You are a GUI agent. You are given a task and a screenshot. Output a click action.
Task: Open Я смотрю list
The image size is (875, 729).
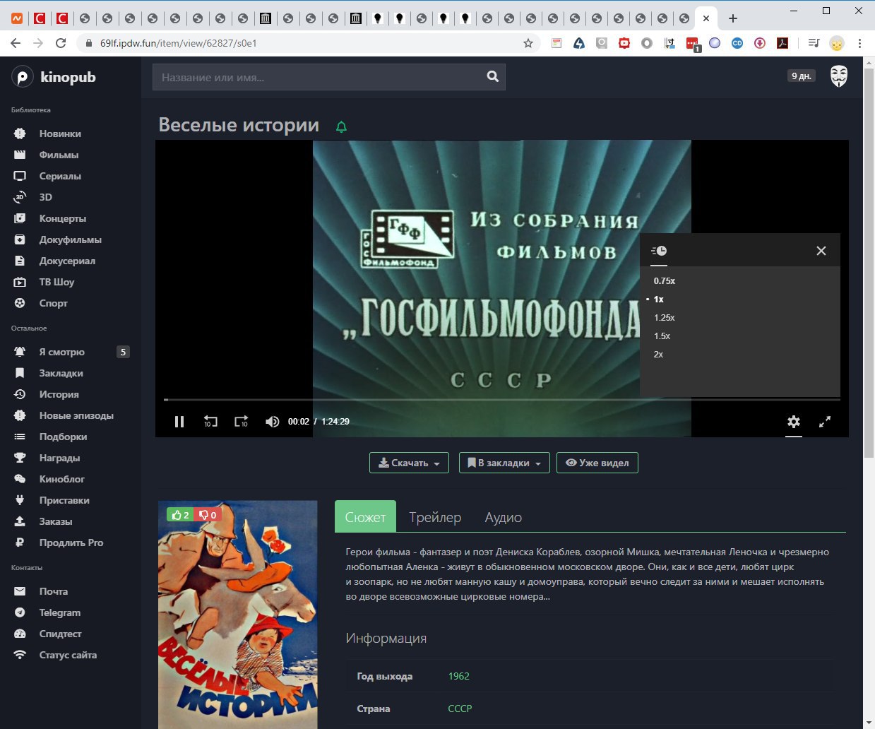click(x=62, y=352)
